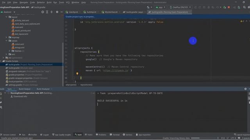
Task: Open the OnePlus device selector dropdown
Action: tap(180, 7)
